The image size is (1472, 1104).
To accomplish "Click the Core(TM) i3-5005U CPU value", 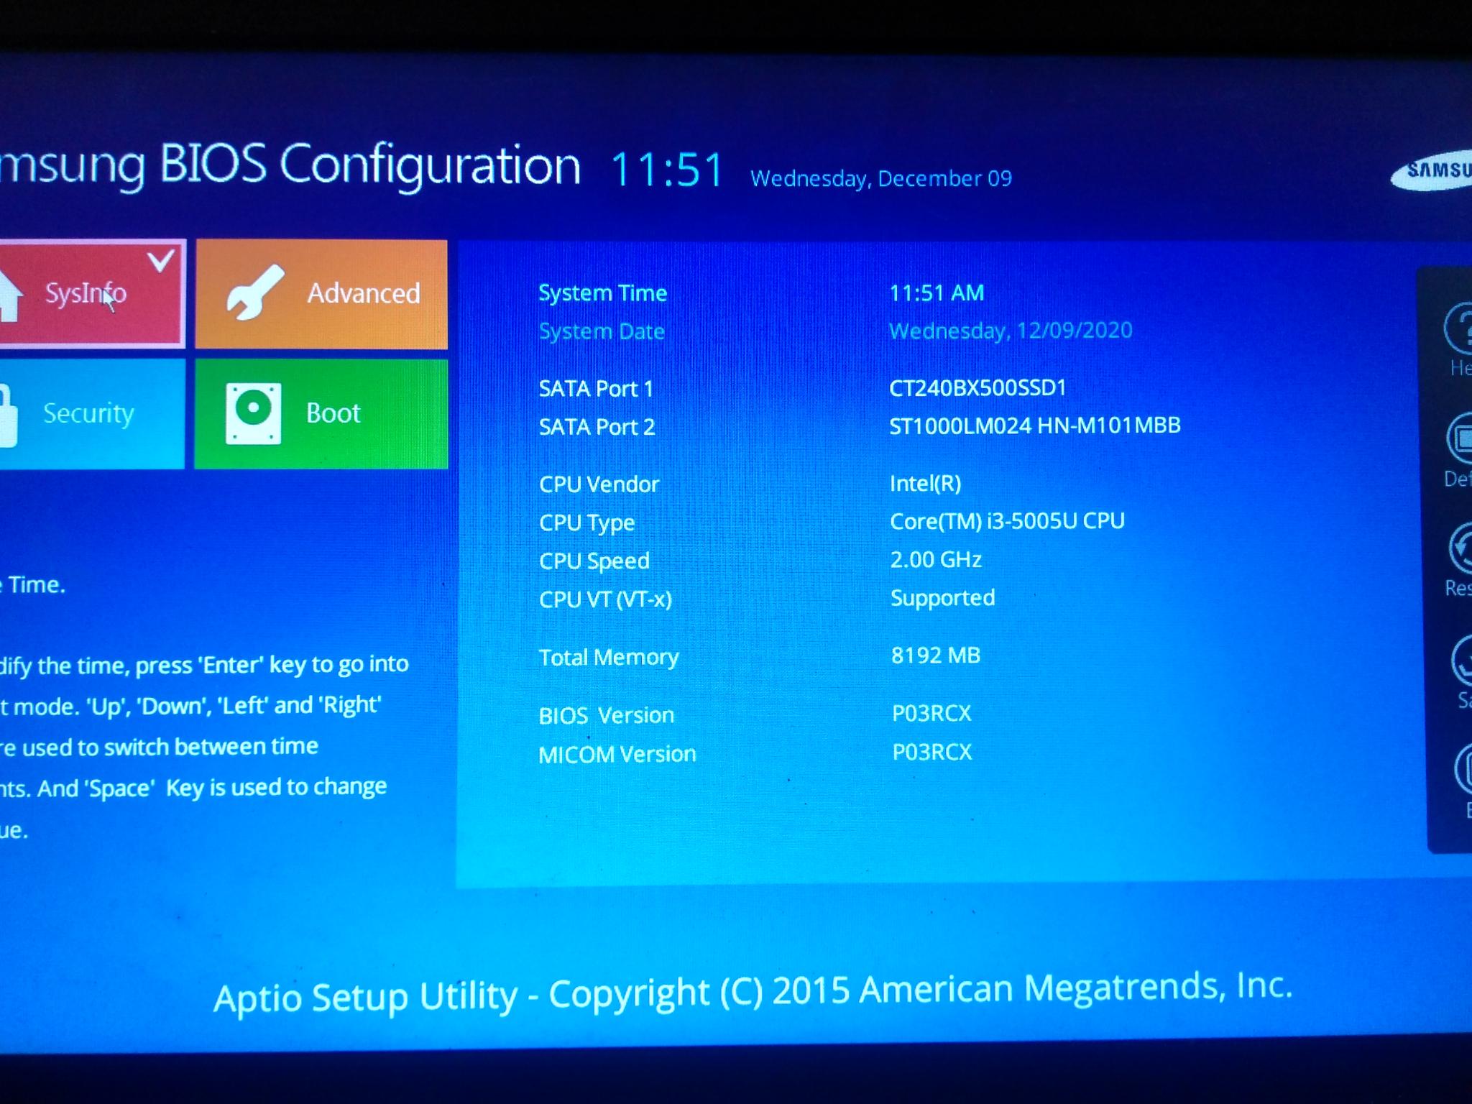I will [1007, 521].
